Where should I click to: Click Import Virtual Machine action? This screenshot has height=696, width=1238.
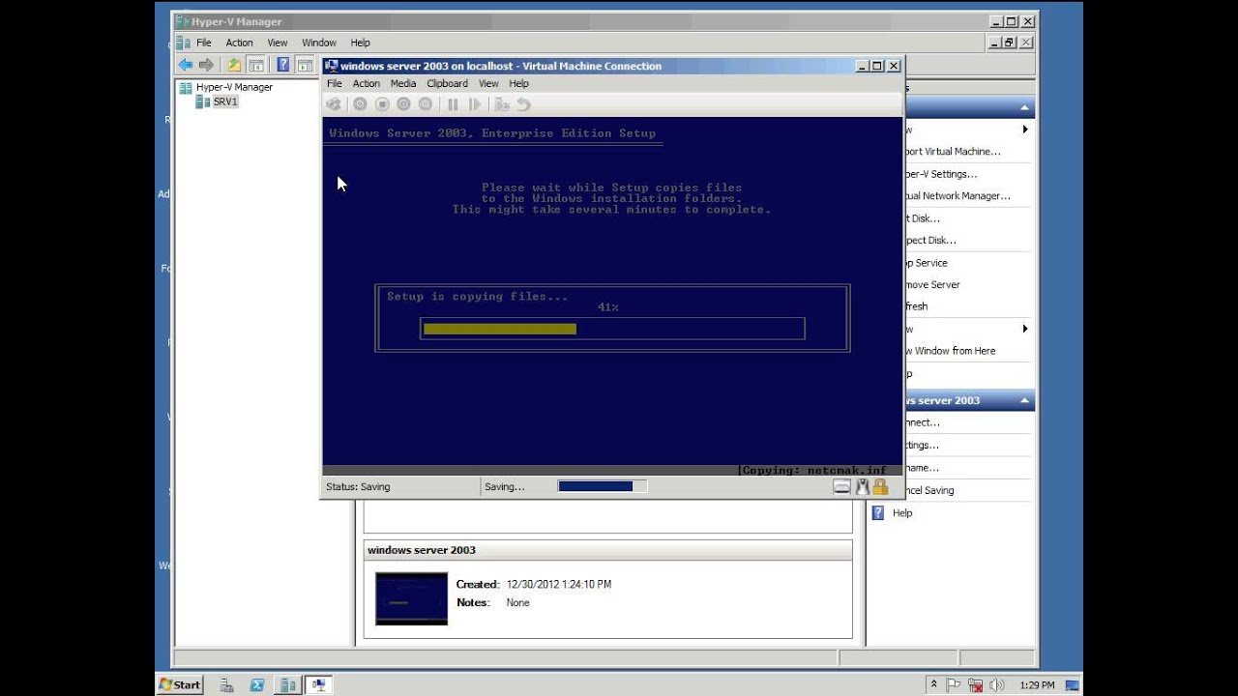click(x=953, y=152)
